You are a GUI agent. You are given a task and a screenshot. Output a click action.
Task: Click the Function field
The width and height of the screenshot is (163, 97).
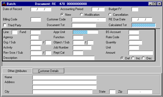(x=78, y=37)
